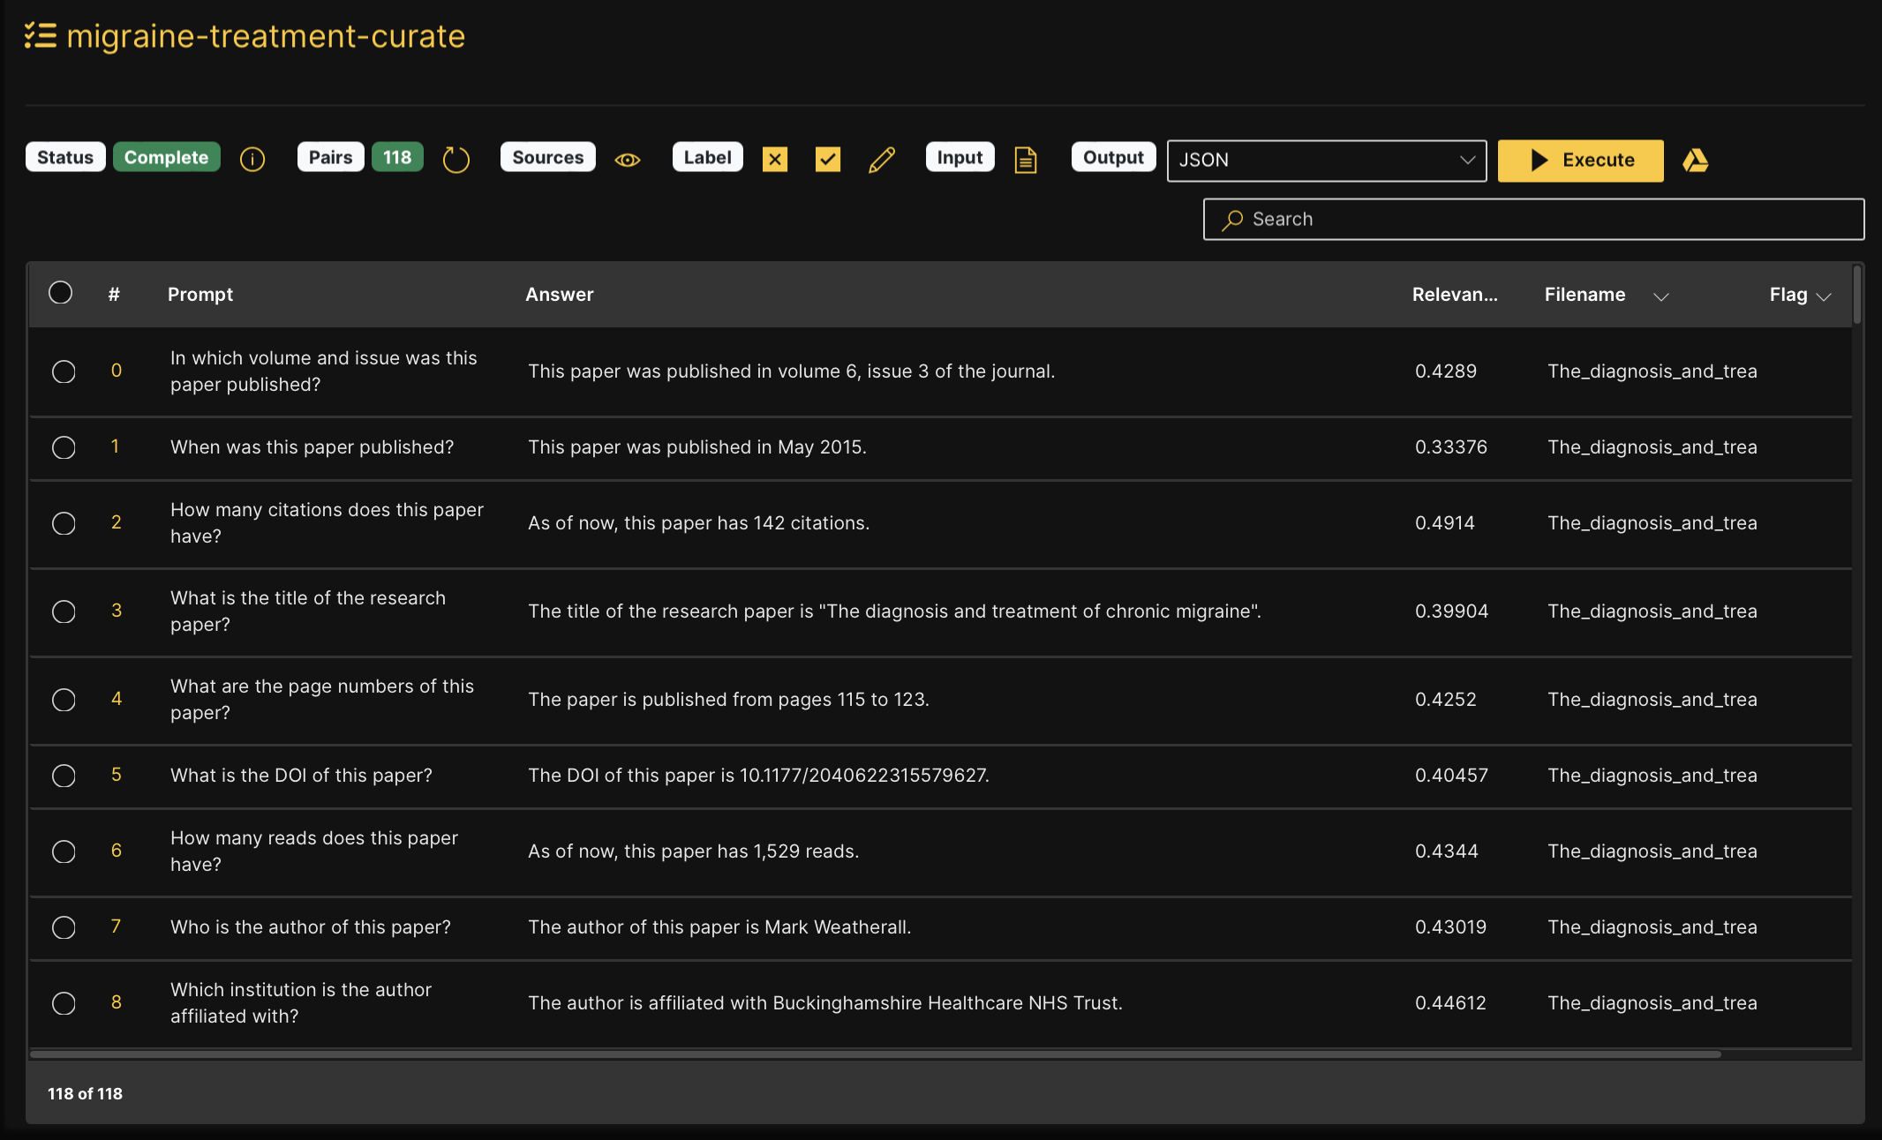Click the info icon next to Complete status

pos(252,160)
